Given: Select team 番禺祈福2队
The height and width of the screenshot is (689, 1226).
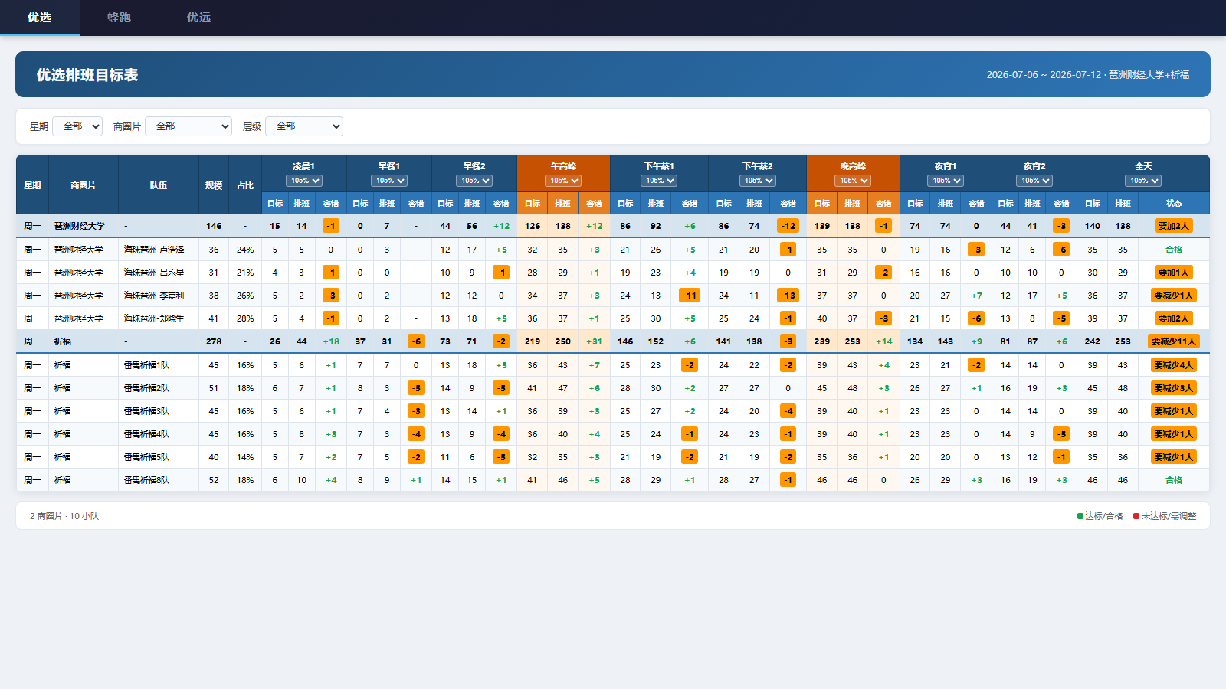Looking at the screenshot, I should point(146,388).
